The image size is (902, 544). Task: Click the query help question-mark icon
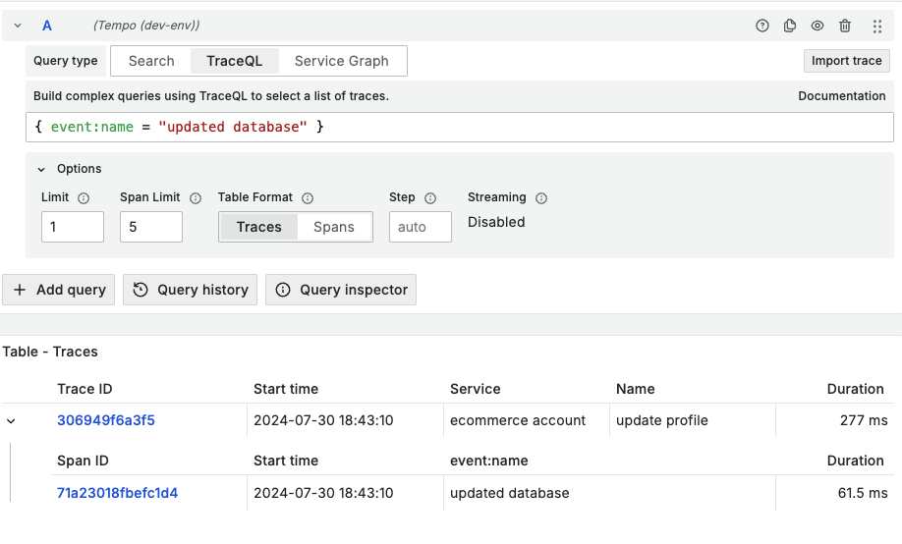click(x=762, y=27)
